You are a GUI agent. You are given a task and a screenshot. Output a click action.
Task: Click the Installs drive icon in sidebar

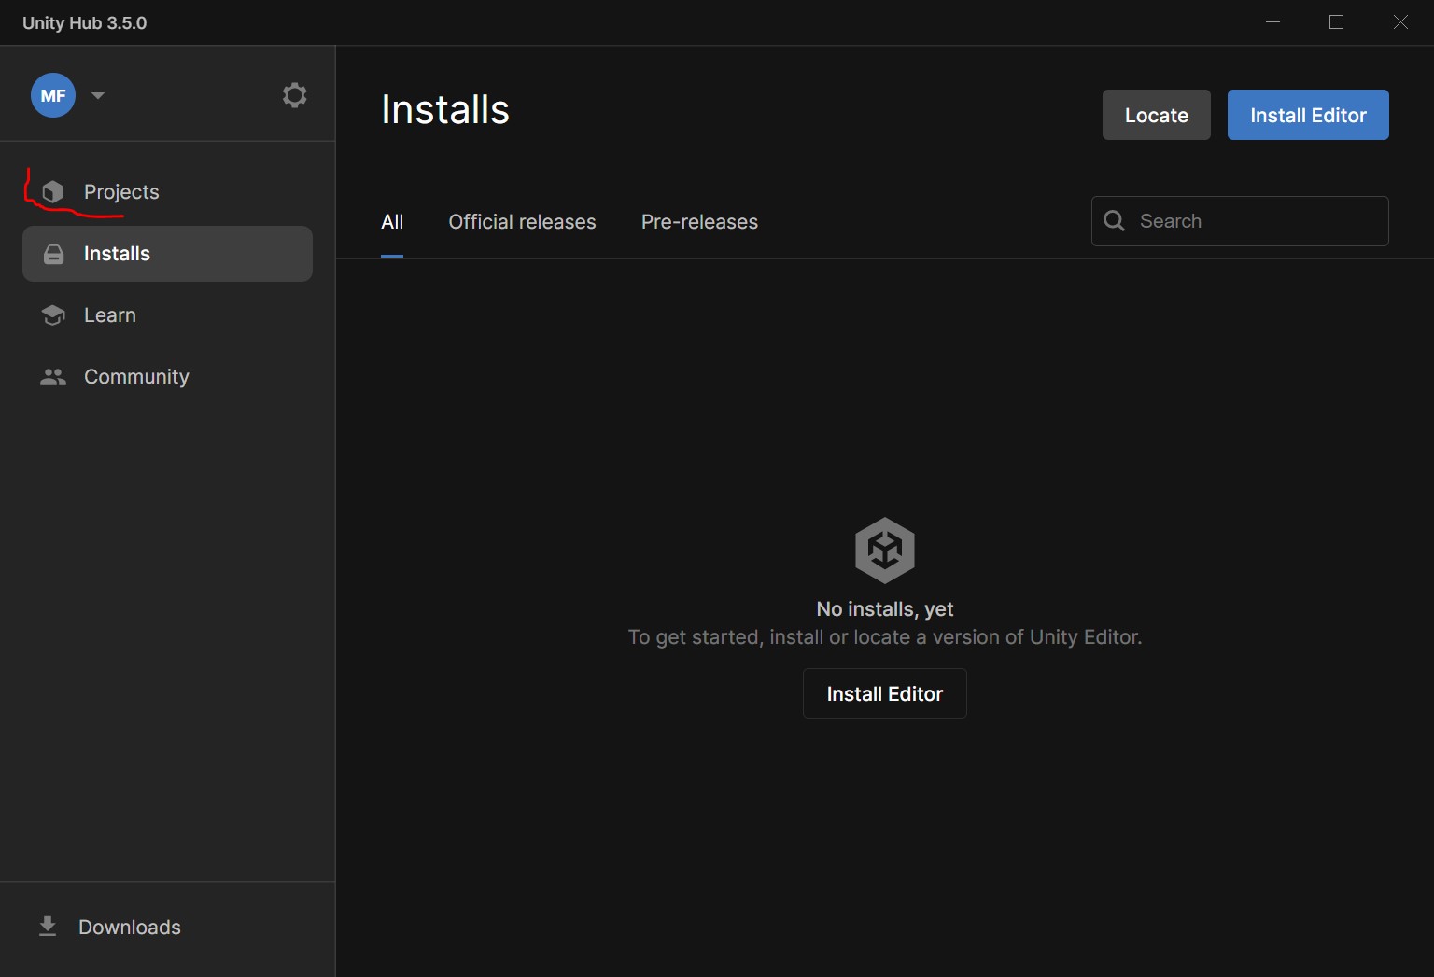click(x=54, y=254)
